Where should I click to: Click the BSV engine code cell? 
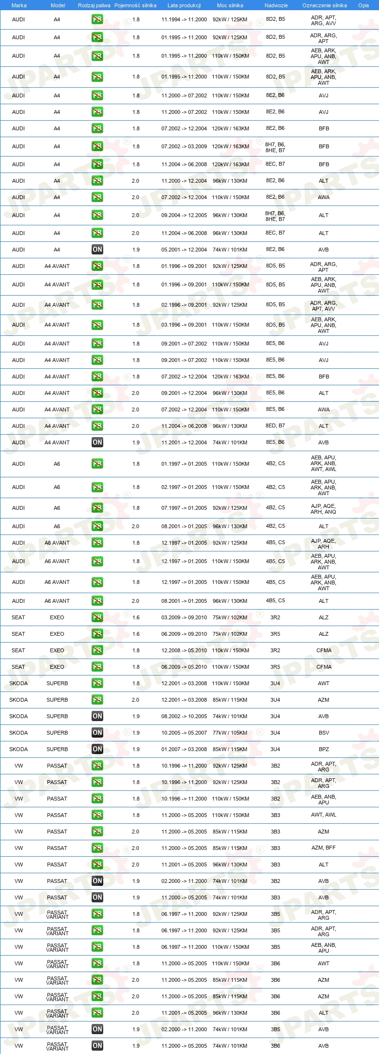click(x=324, y=733)
